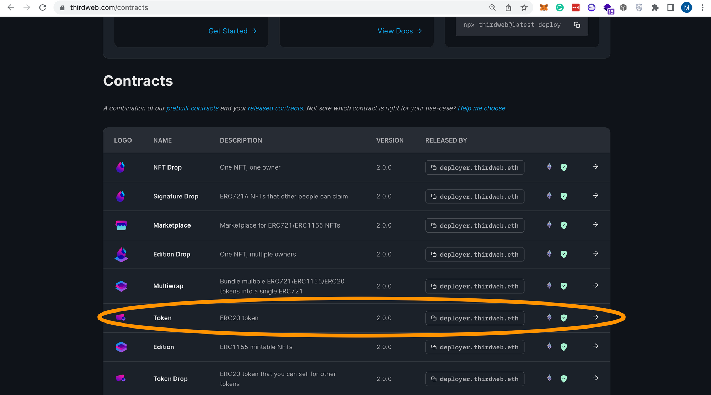Viewport: 711px width, 395px height.
Task: Open the zoom magnifier in address bar
Action: pyautogui.click(x=492, y=7)
